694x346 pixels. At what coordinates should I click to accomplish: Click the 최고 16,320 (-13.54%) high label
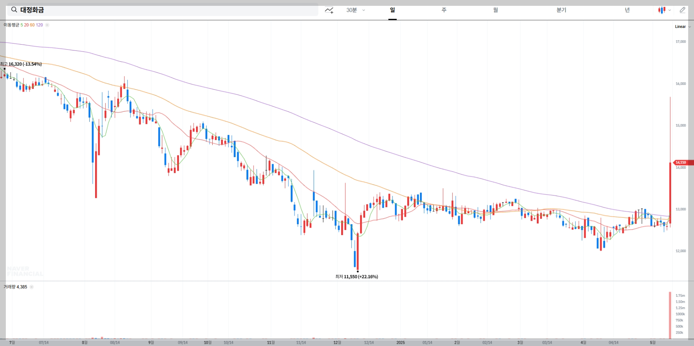pyautogui.click(x=21, y=64)
